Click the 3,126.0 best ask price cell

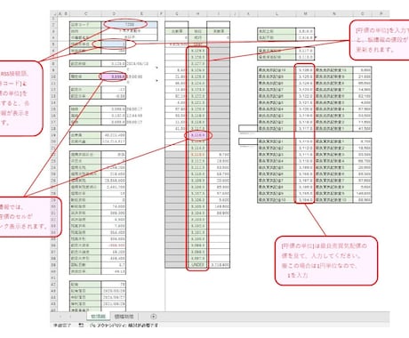(305, 70)
